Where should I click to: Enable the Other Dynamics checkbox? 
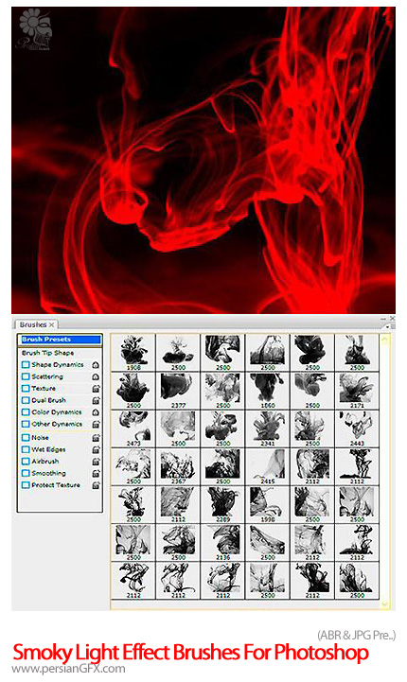[26, 424]
